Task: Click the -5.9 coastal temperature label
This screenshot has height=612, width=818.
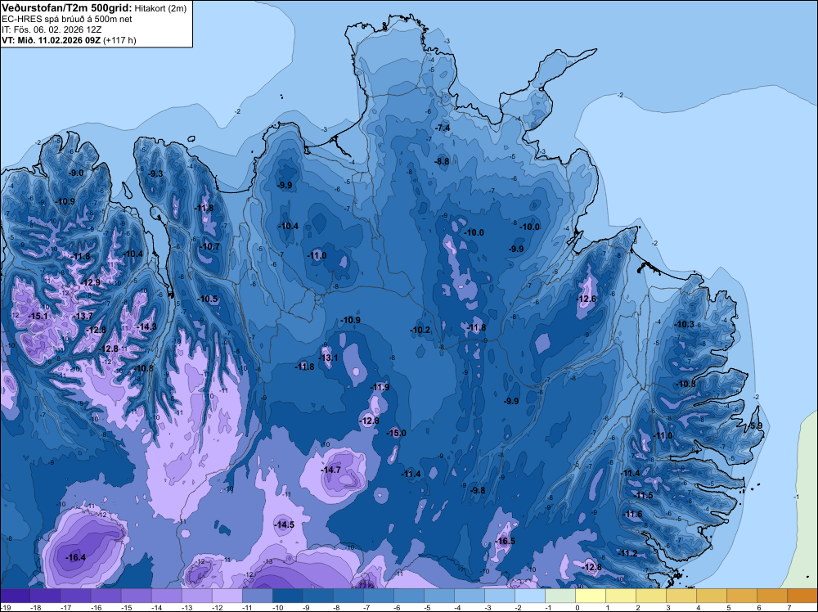Action: (x=755, y=425)
